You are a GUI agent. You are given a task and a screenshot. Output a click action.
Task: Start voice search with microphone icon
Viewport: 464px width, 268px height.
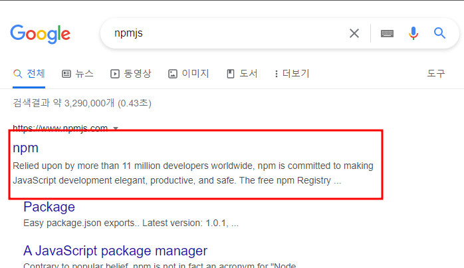pyautogui.click(x=413, y=33)
